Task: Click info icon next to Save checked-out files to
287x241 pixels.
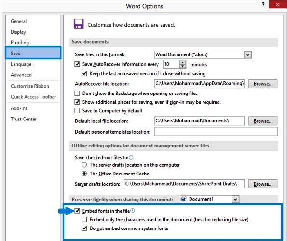Action: pos(131,157)
